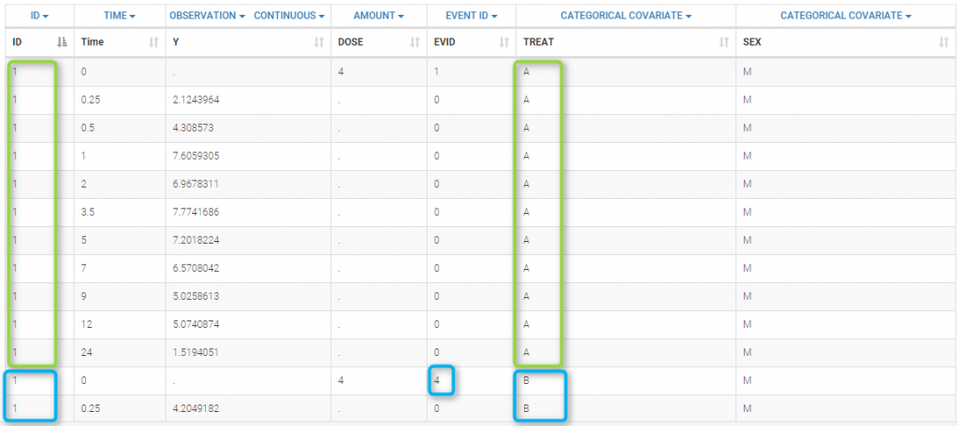Image resolution: width=958 pixels, height=426 pixels.
Task: Select the first TREAT cell showing B
Action: 527,380
